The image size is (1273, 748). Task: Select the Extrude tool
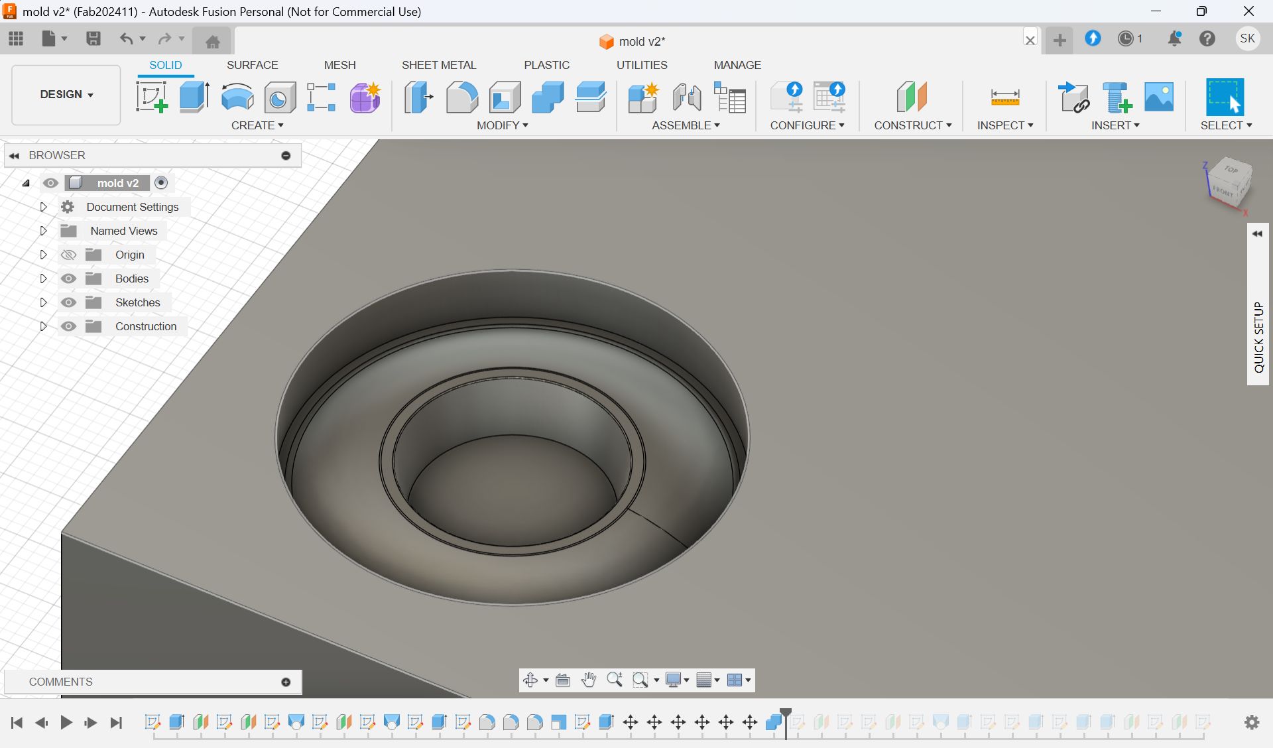pyautogui.click(x=194, y=97)
